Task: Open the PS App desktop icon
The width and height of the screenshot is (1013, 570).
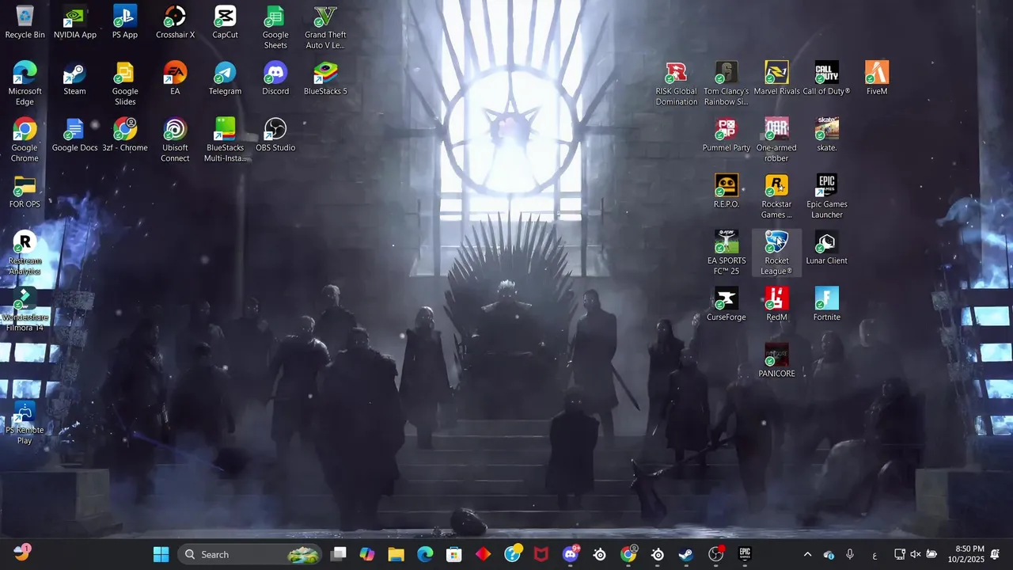Action: click(x=125, y=22)
